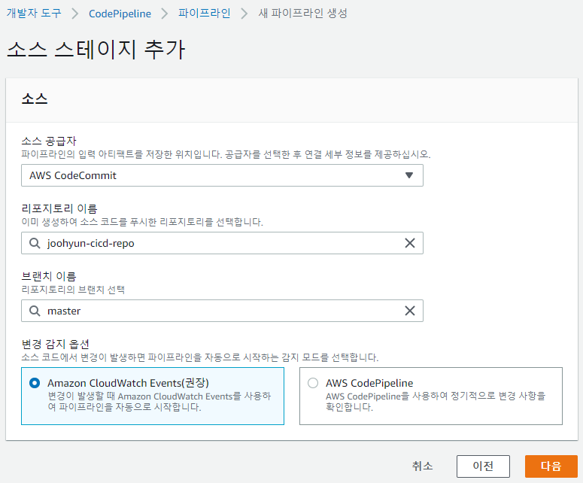This screenshot has height=483, width=583.
Task: Open the 소스 공급자 AWS CodeCommit dropdown
Action: [x=222, y=175]
